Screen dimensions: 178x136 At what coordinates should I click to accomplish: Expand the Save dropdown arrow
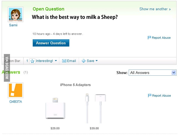pyautogui.click(x=97, y=61)
